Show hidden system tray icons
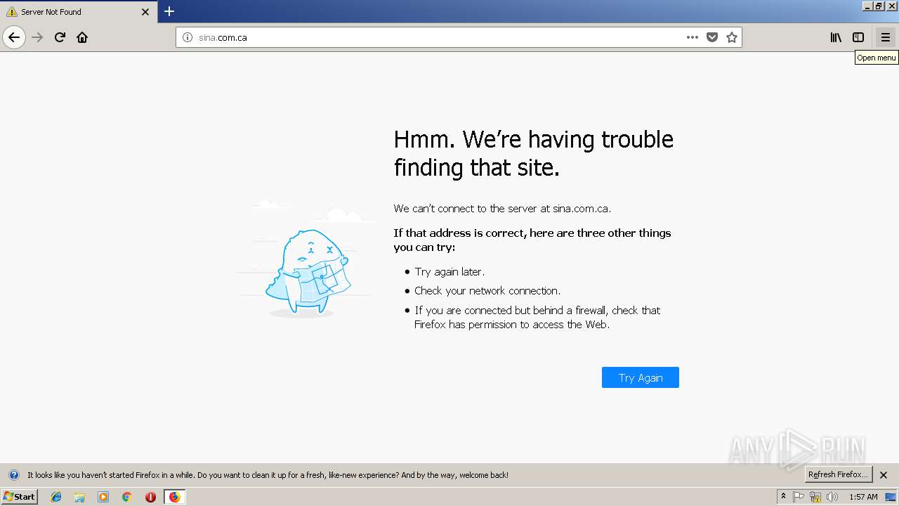 783,497
